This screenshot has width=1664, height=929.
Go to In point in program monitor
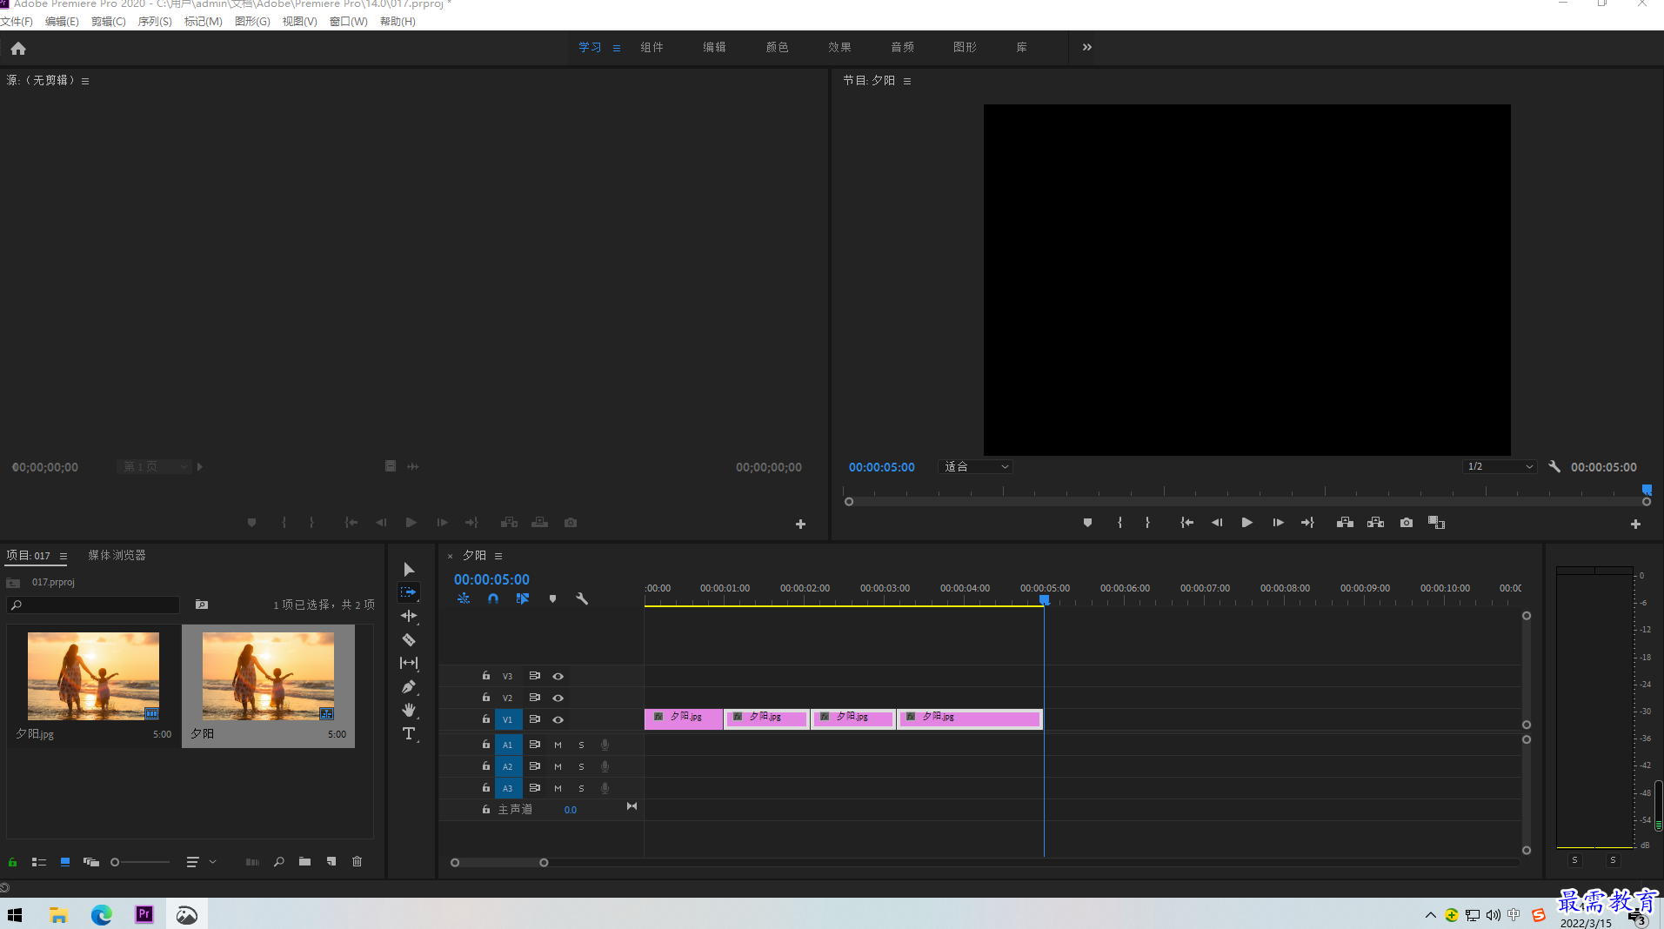point(1186,523)
